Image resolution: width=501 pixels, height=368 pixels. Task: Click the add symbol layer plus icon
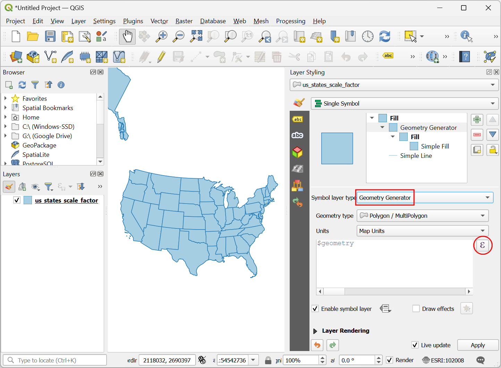click(477, 120)
